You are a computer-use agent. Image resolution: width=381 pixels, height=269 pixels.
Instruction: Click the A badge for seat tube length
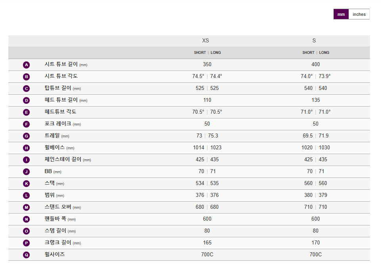[x=27, y=65]
